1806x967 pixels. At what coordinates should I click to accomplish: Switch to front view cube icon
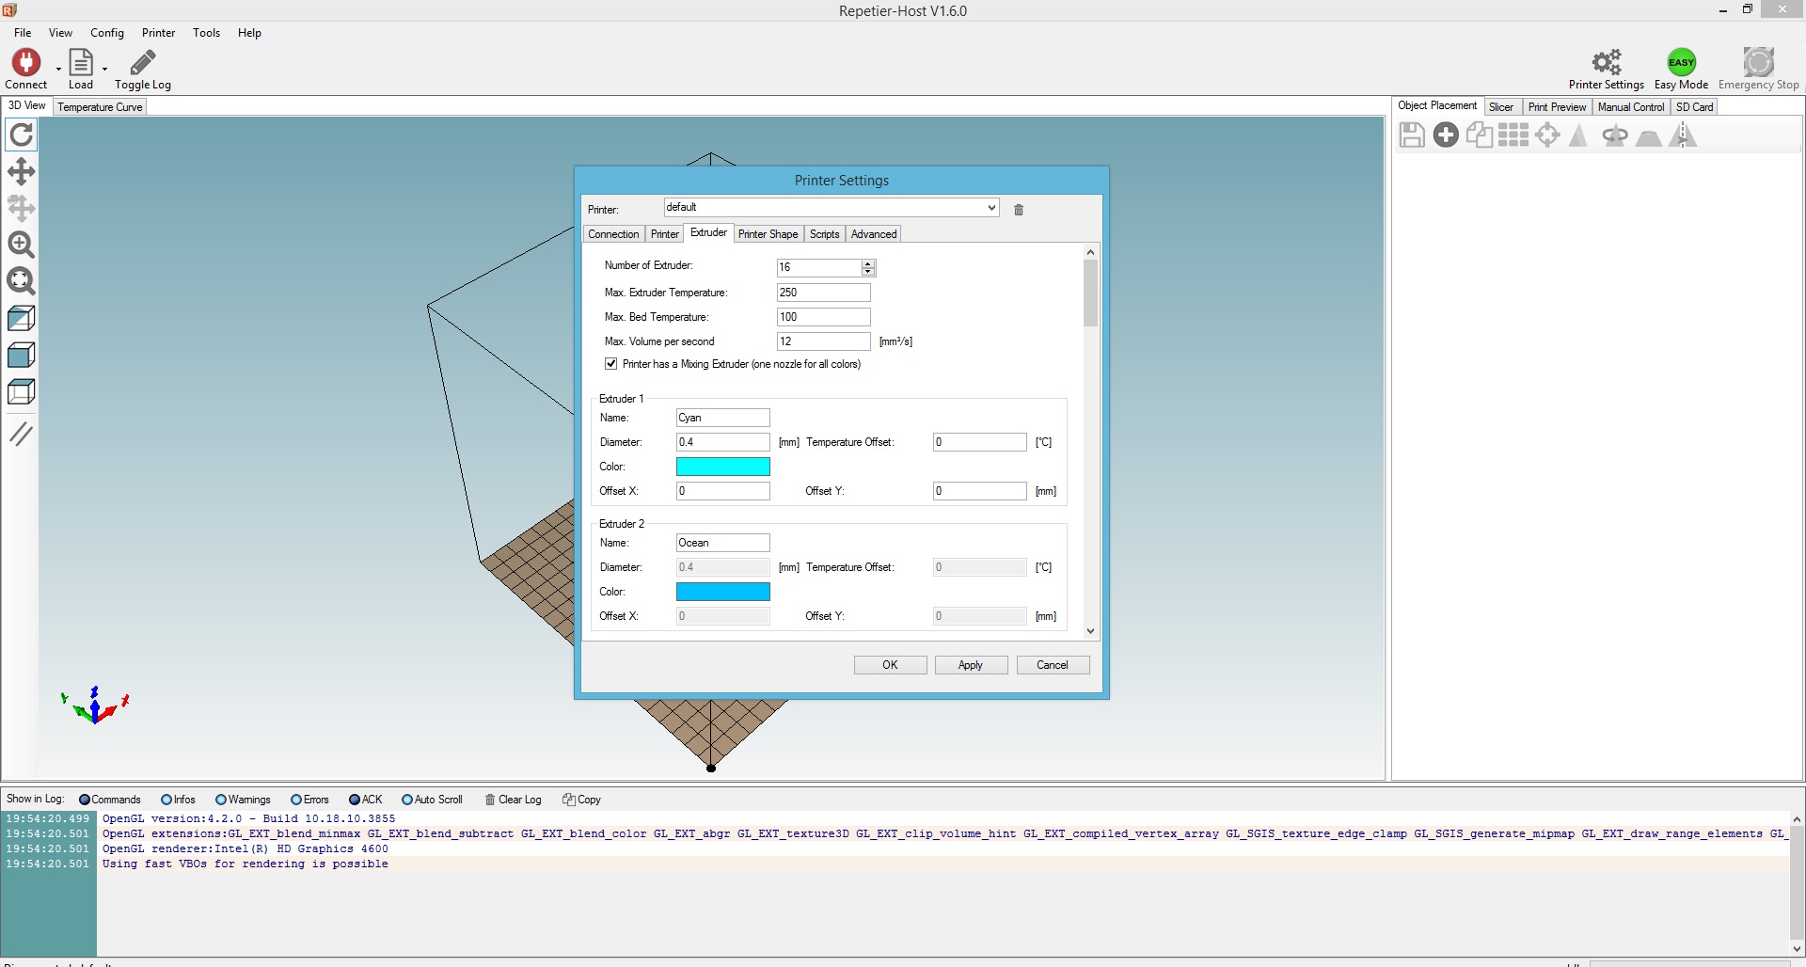coord(21,355)
